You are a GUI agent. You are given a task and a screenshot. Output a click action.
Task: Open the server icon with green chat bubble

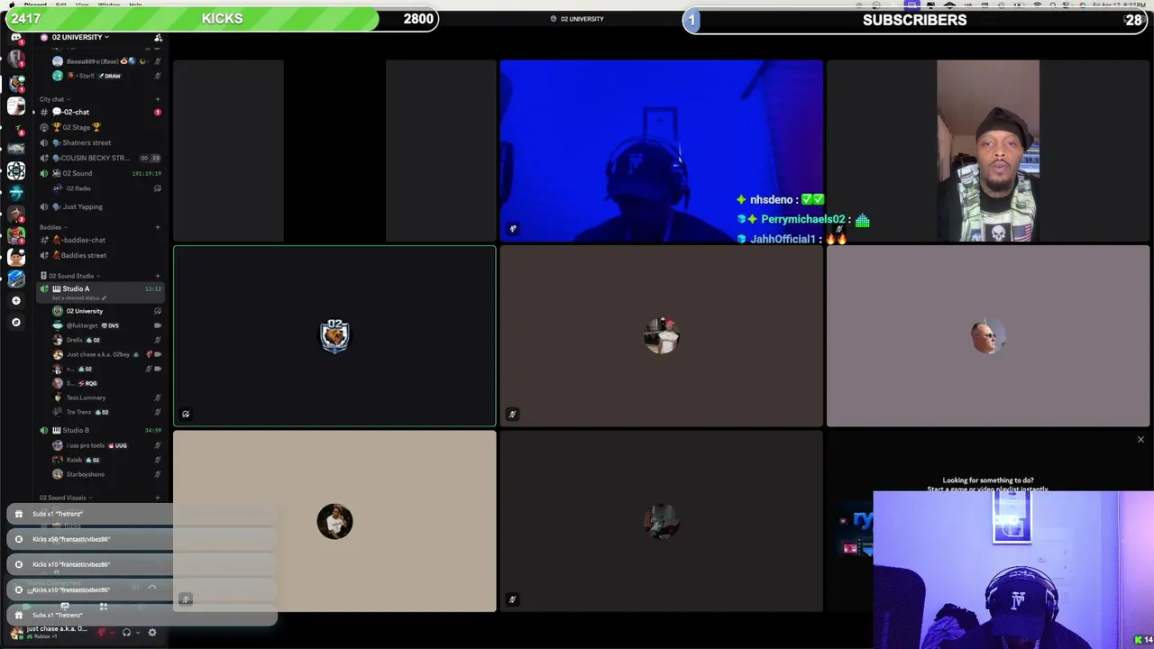[x=15, y=83]
